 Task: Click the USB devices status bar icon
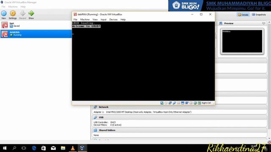coord(174,103)
